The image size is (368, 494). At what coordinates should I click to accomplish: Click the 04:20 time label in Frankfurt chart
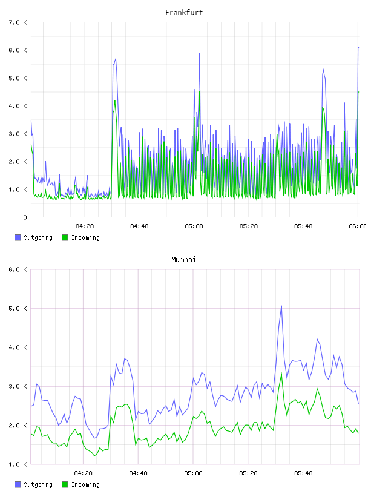coord(85,226)
